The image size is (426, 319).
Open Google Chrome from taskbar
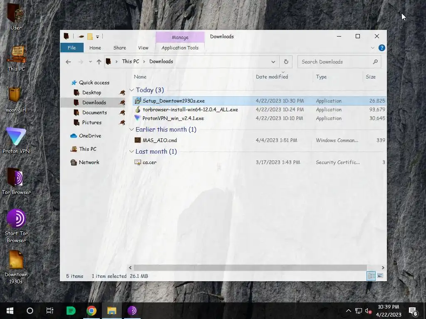[92, 311]
